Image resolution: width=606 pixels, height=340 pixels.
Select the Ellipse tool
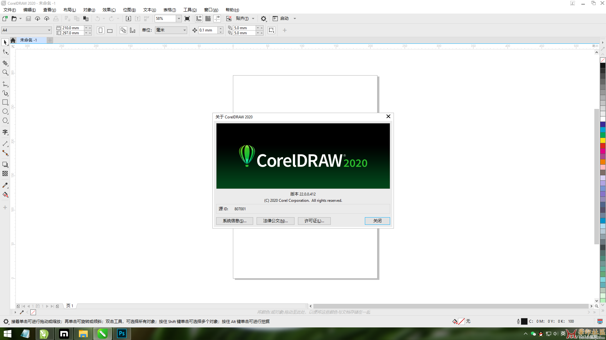point(5,111)
